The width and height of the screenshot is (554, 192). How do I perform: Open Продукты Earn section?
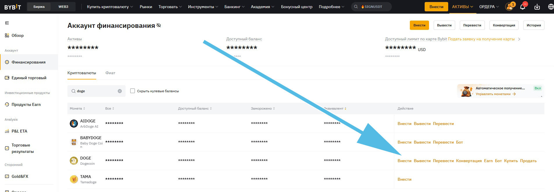pyautogui.click(x=26, y=104)
